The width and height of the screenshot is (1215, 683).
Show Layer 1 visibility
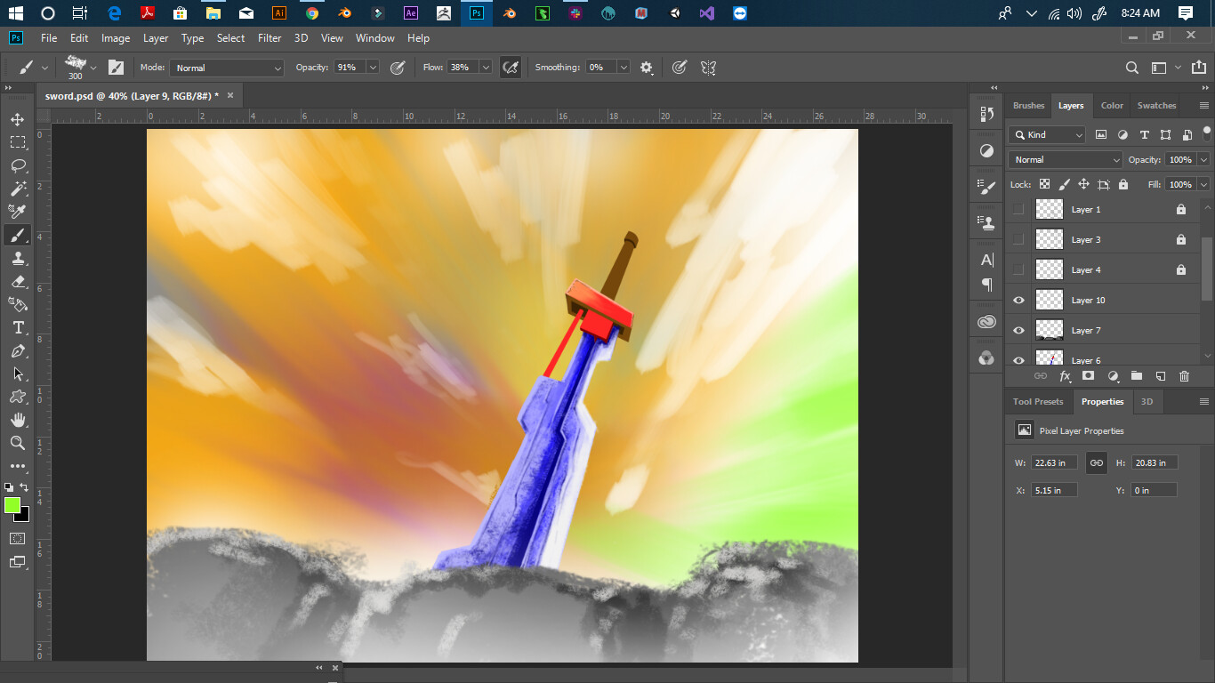tap(1018, 209)
